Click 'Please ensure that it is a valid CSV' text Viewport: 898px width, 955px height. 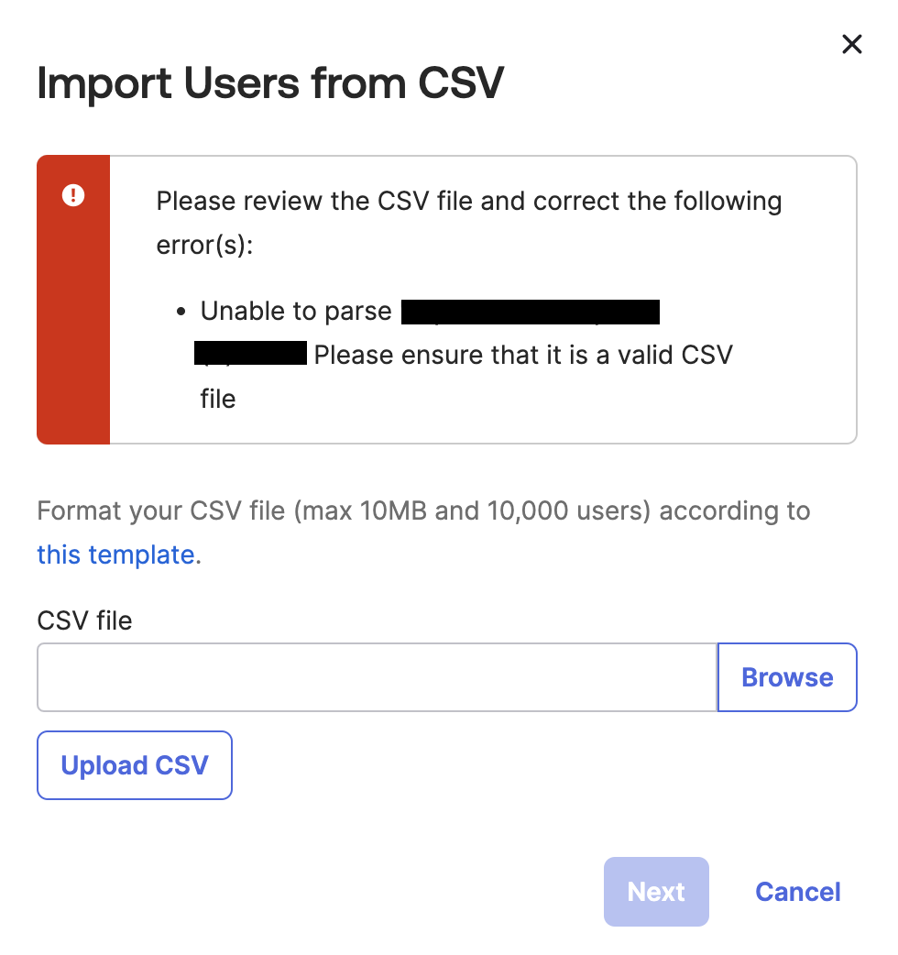pos(523,355)
